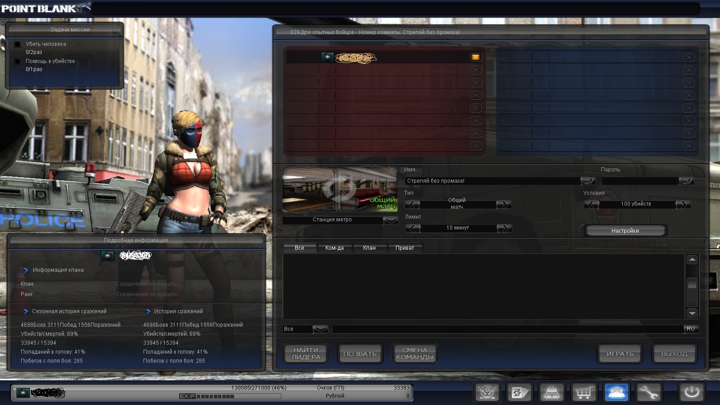Open the Все chat channel dropdown
Screen dimensions: 720x405
[320, 329]
